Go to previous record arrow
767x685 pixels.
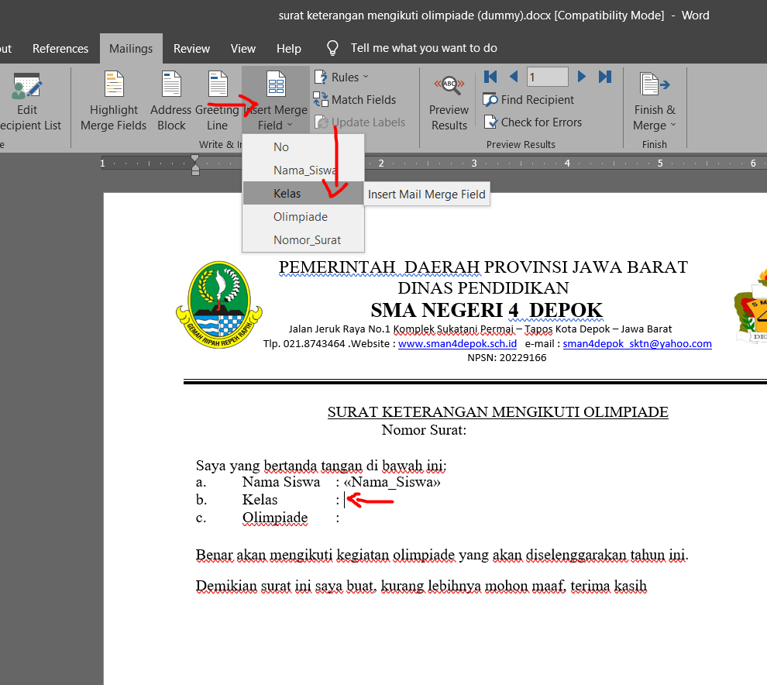click(x=514, y=77)
